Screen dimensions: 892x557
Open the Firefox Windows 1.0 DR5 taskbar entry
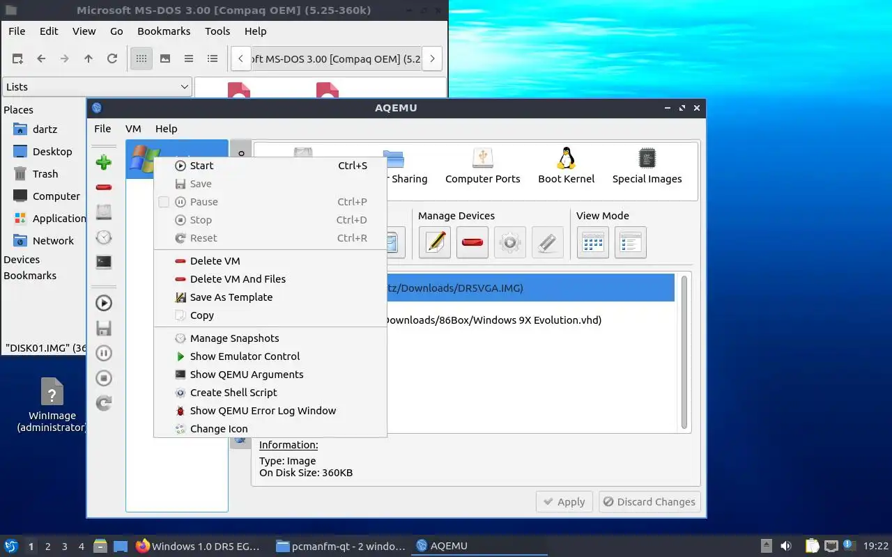coord(198,547)
